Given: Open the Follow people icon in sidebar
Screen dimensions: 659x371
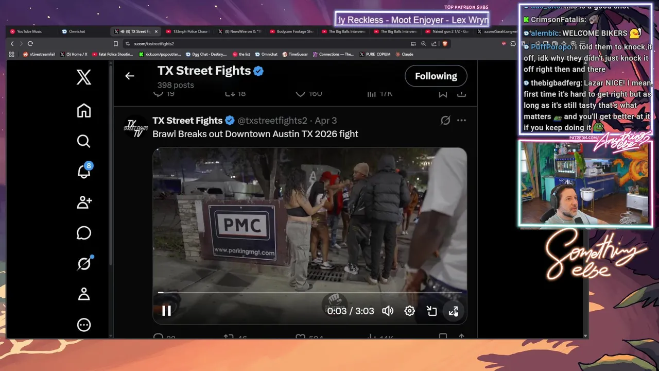Looking at the screenshot, I should coord(84,203).
